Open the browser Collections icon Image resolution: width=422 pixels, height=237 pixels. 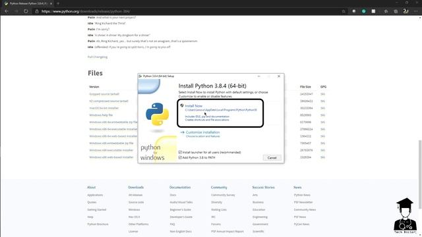pyautogui.click(x=396, y=11)
